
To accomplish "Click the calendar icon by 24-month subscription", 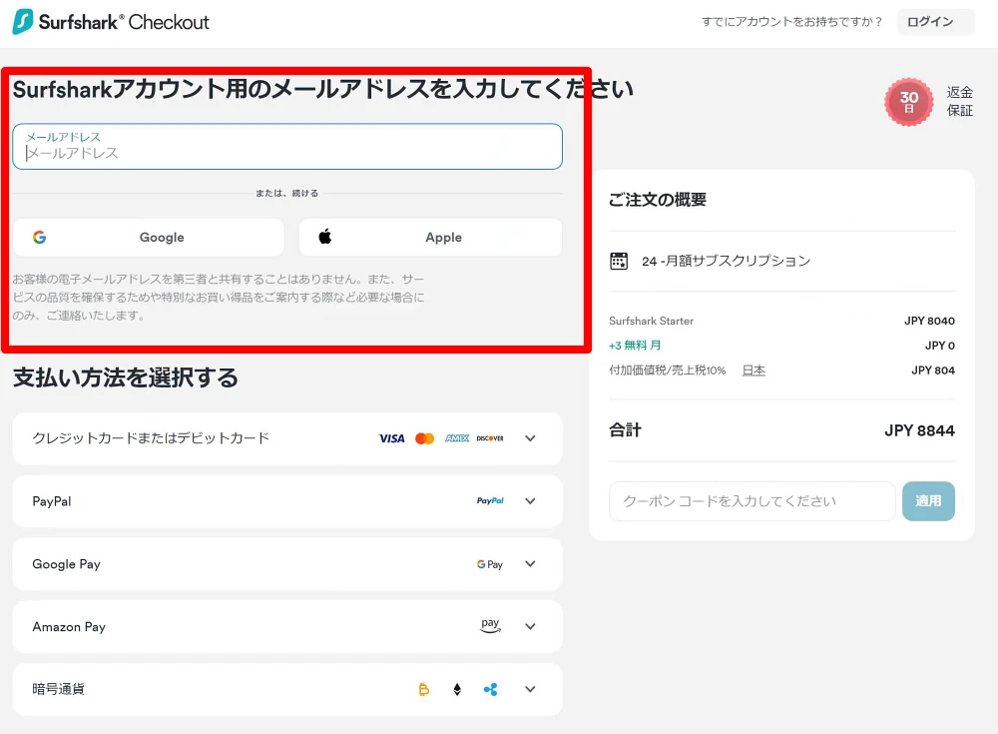I will (619, 261).
